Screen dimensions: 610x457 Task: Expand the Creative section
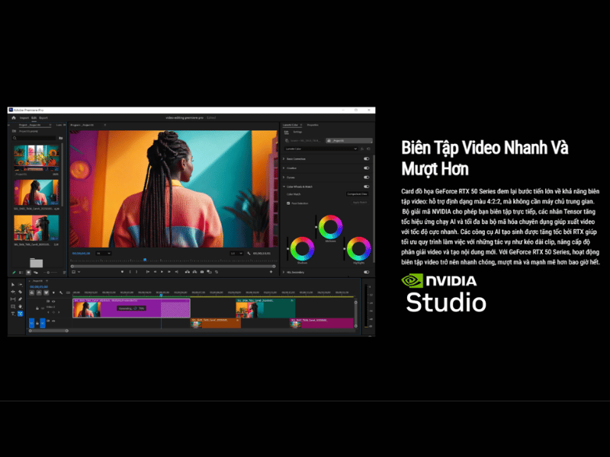[284, 168]
